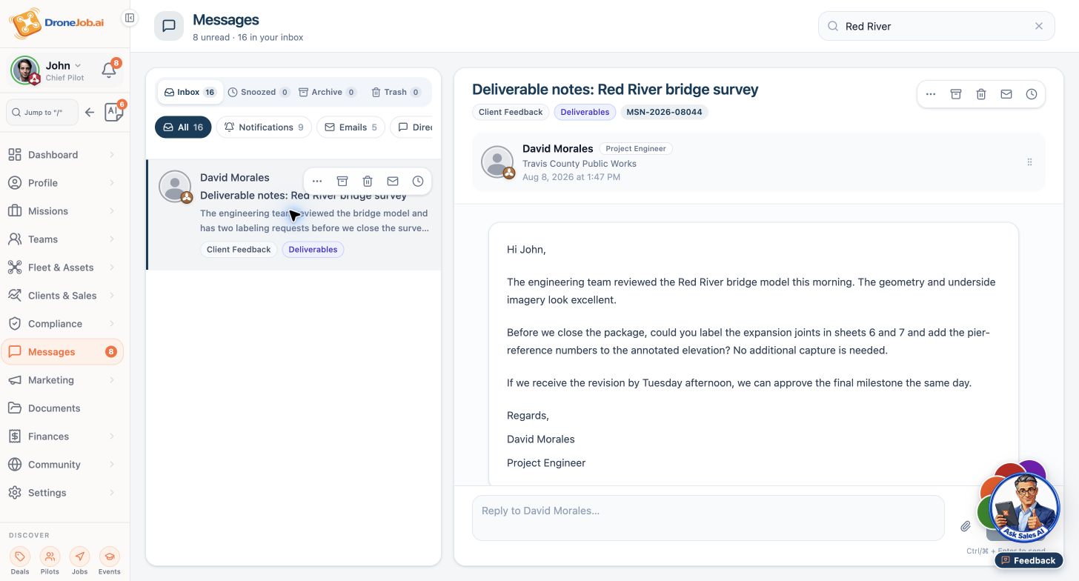Click the Deliverables tag in the message header
The image size is (1079, 581).
(x=585, y=112)
